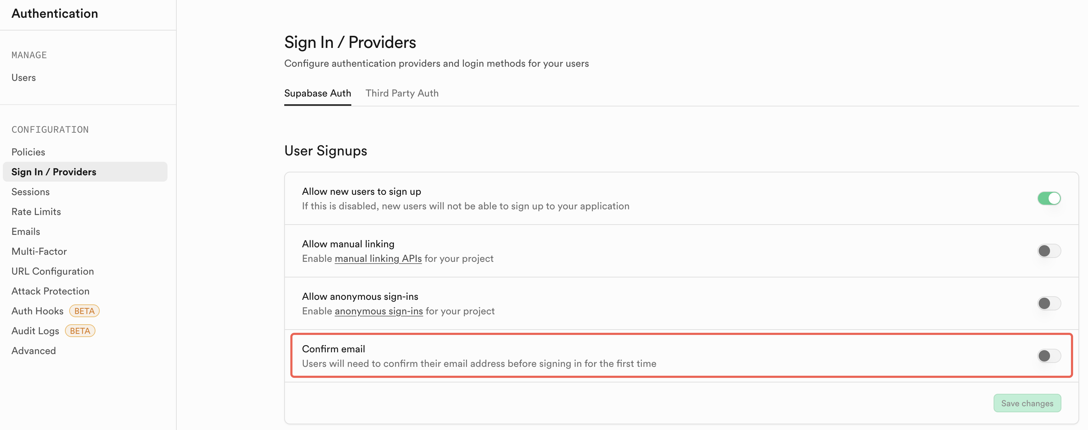
Task: Open the Sessions configuration page
Action: click(x=31, y=192)
